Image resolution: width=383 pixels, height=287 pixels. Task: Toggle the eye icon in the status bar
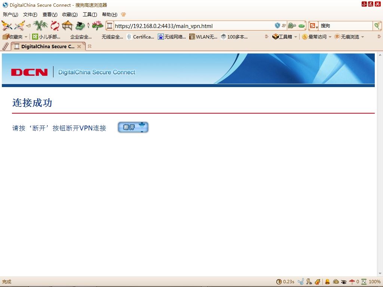[344, 282]
